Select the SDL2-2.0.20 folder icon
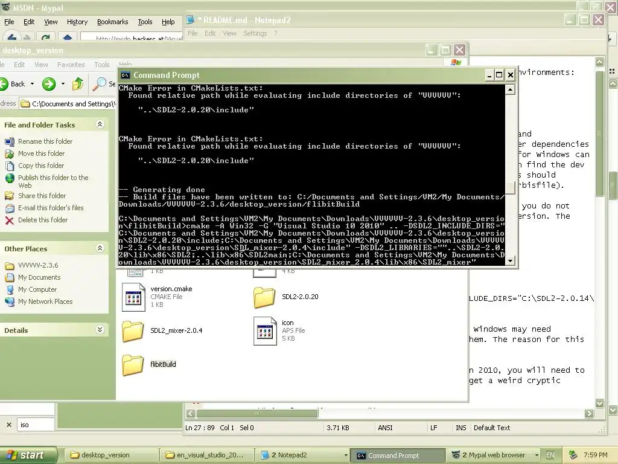 pos(264,297)
